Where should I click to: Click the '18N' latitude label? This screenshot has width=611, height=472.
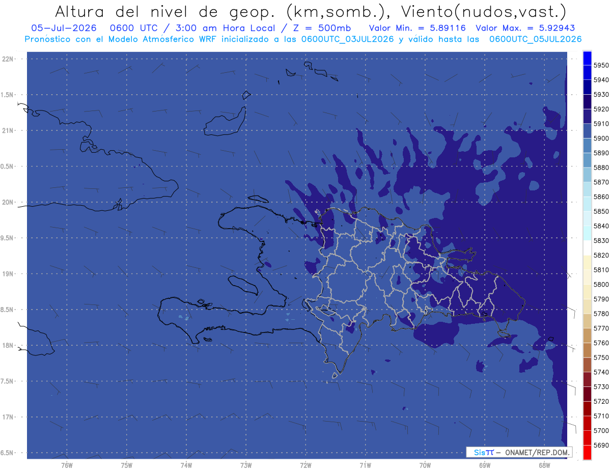tap(9, 346)
